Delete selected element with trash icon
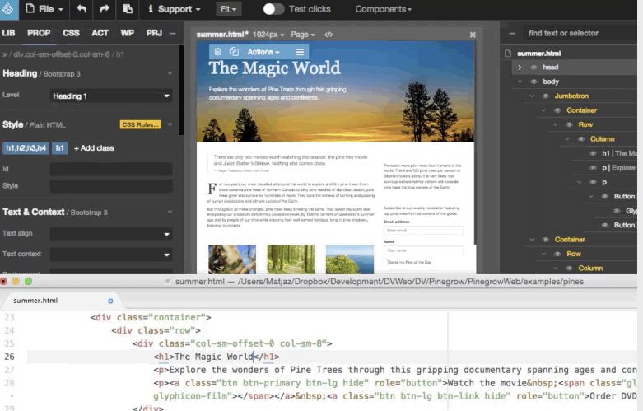Screen dimensions: 643x411 (x=217, y=51)
